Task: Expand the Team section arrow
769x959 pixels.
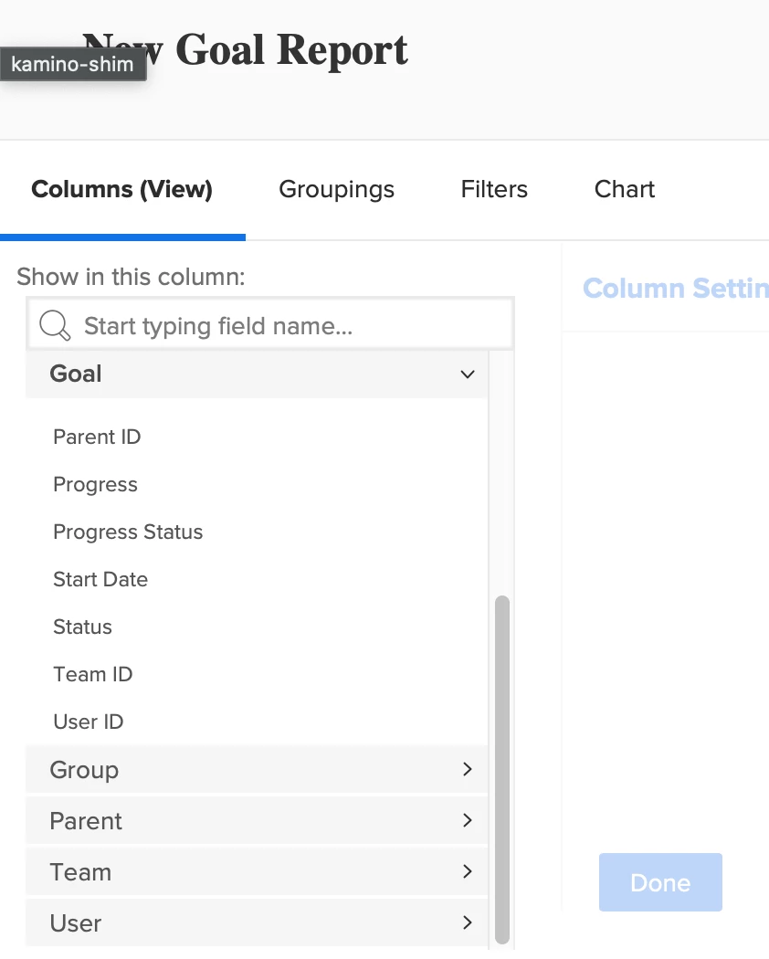Action: tap(468, 872)
